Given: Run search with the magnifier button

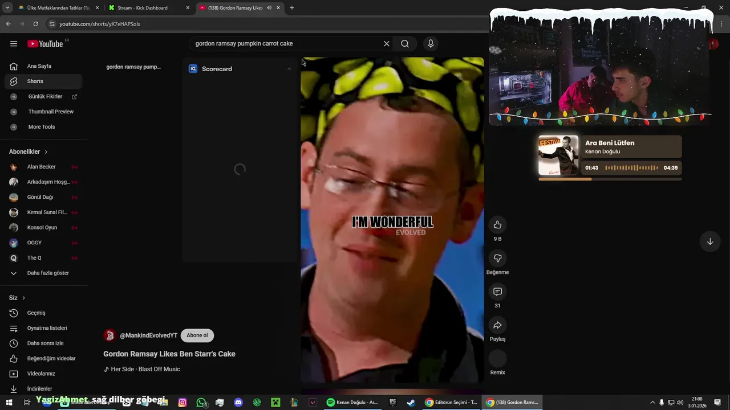Looking at the screenshot, I should coord(405,43).
